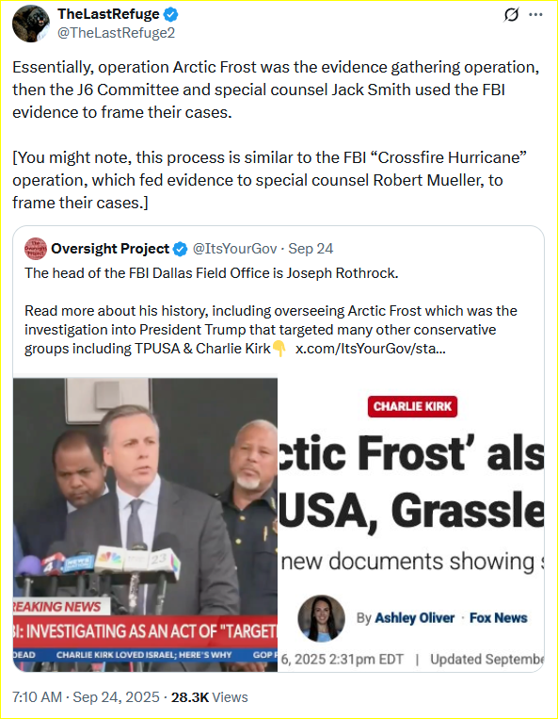Open the Fox News article headline image
558x719 pixels.
[x=411, y=525]
